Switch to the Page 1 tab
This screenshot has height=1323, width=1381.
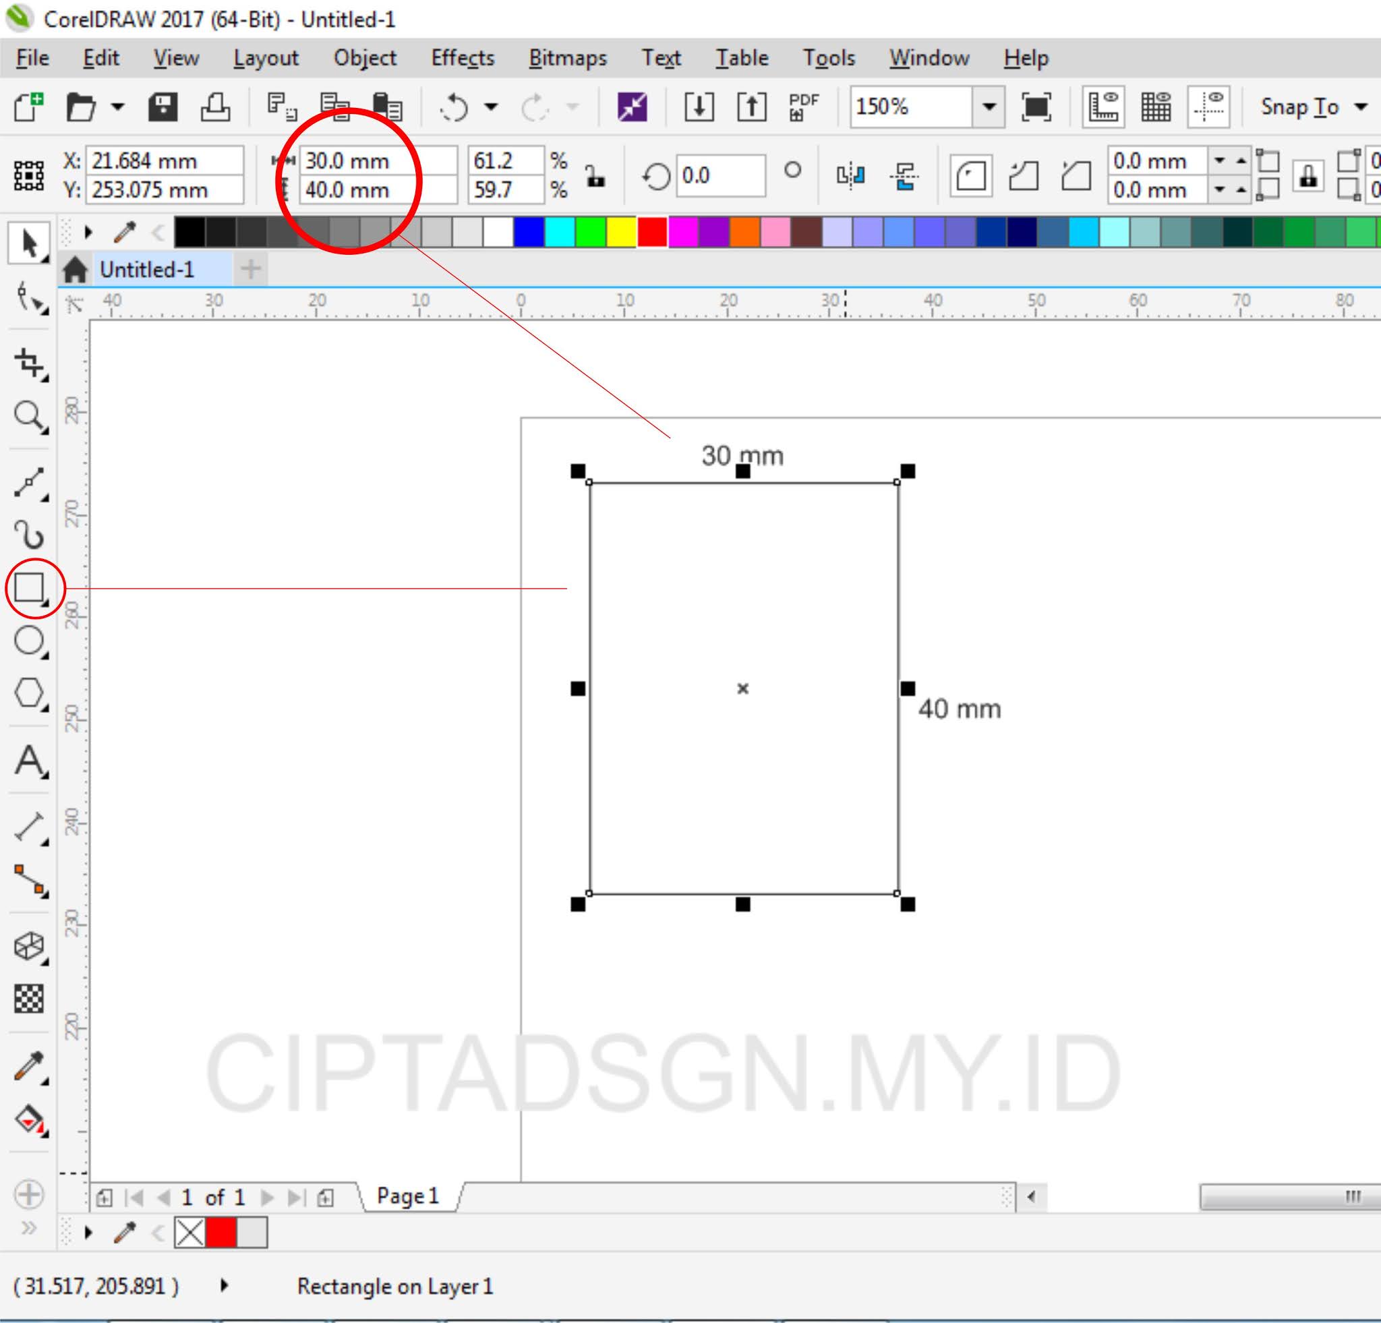click(407, 1196)
